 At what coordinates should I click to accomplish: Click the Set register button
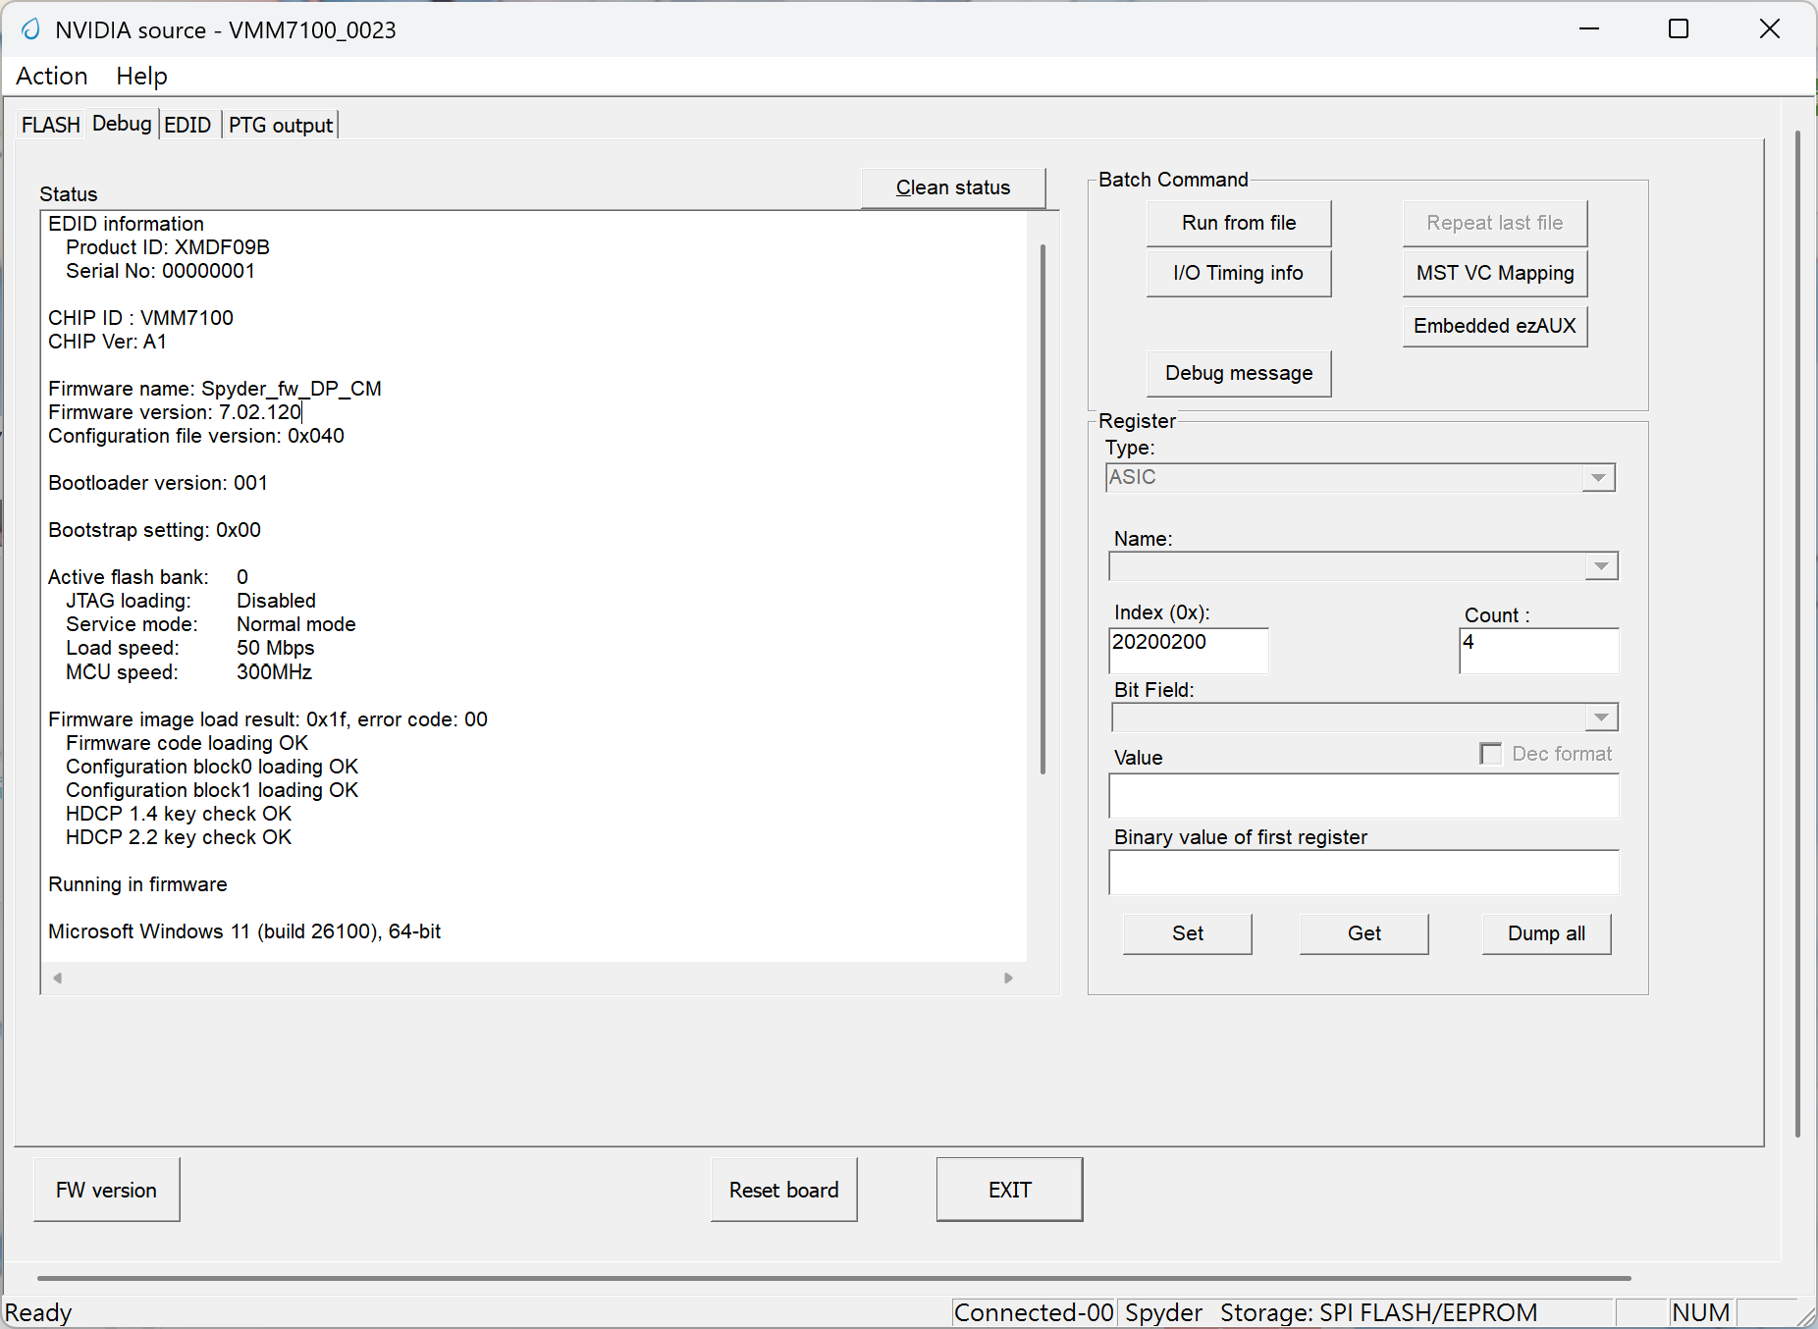point(1188,933)
